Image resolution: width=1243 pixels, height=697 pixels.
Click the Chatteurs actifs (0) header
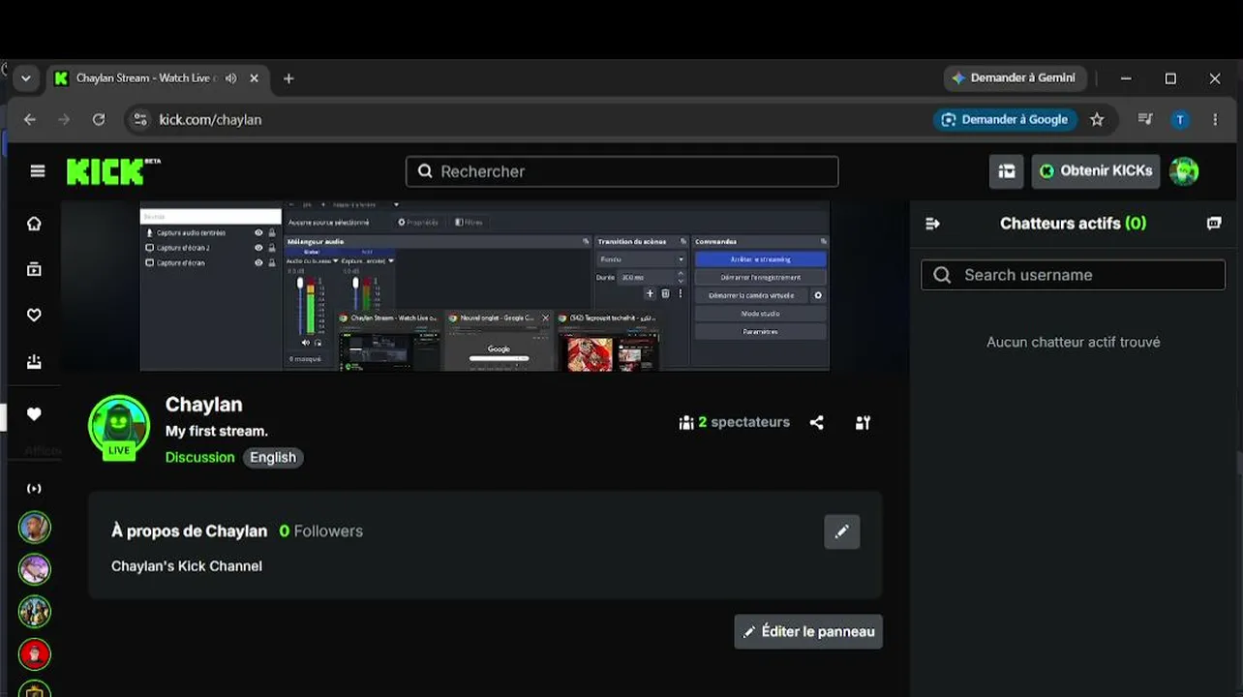(x=1073, y=224)
